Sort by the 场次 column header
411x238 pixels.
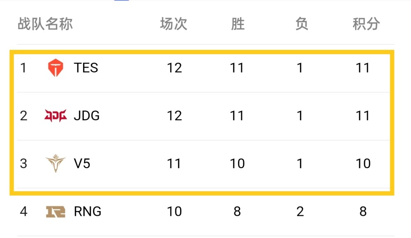click(x=174, y=24)
